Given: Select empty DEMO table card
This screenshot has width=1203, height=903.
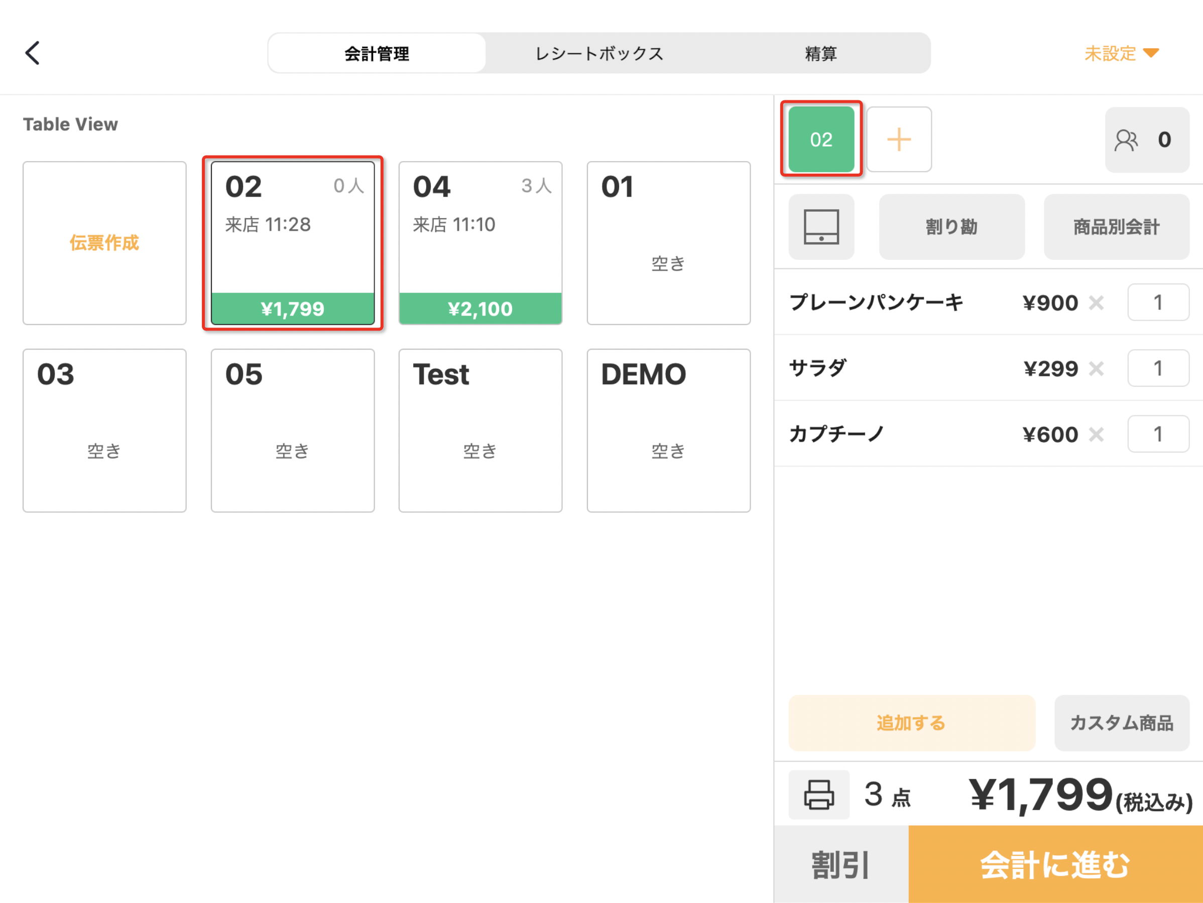Looking at the screenshot, I should [x=668, y=430].
